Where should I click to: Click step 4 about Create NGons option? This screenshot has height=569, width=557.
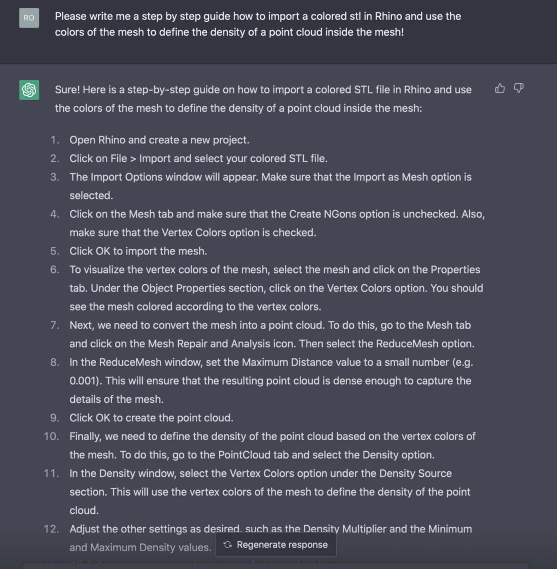[277, 223]
